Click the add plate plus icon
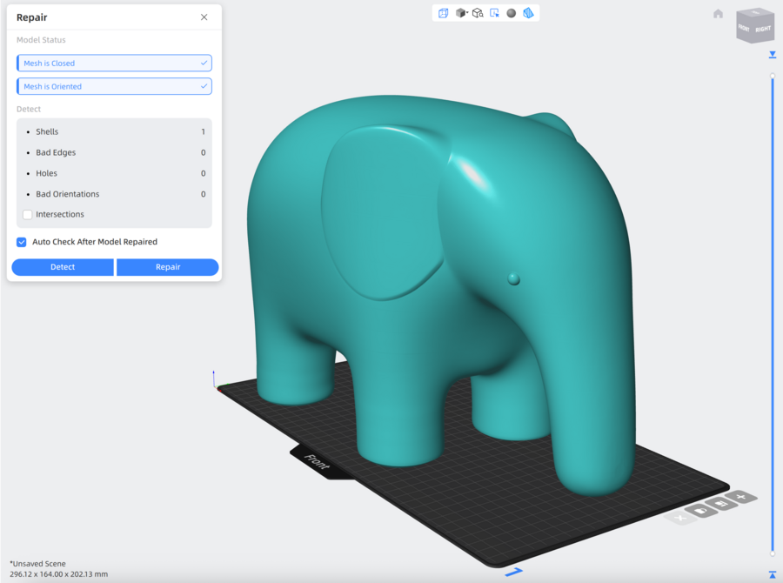Viewport: 783px width, 583px height. (741, 497)
